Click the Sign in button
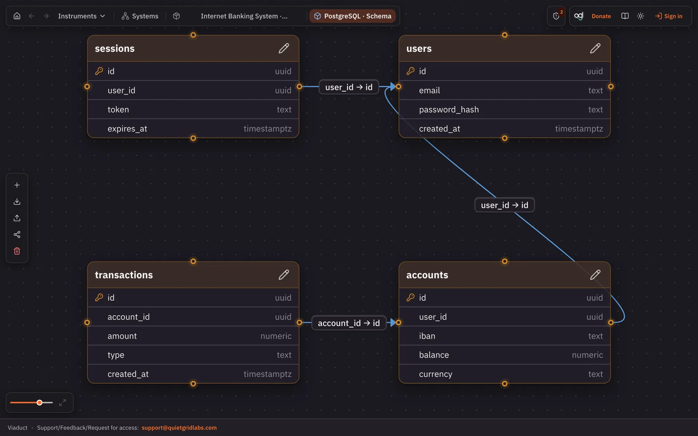Viewport: 698px width, 436px height. 669,16
